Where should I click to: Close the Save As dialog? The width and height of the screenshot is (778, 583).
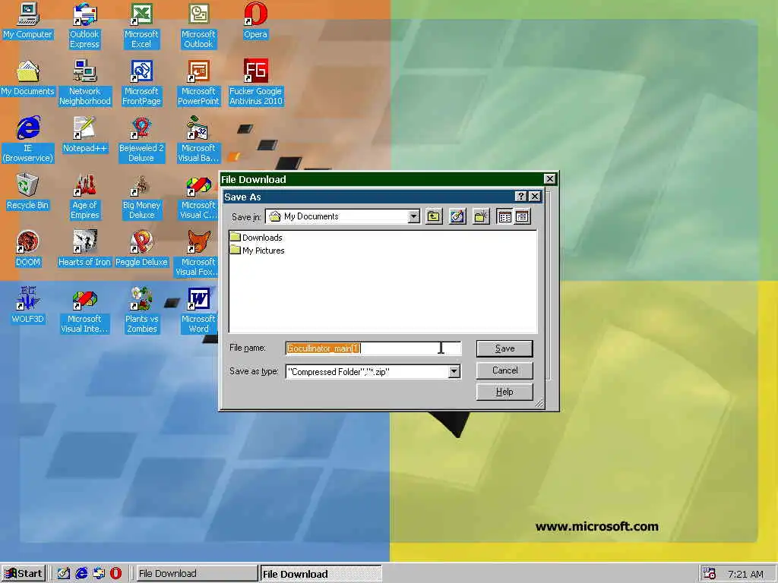[x=534, y=197]
